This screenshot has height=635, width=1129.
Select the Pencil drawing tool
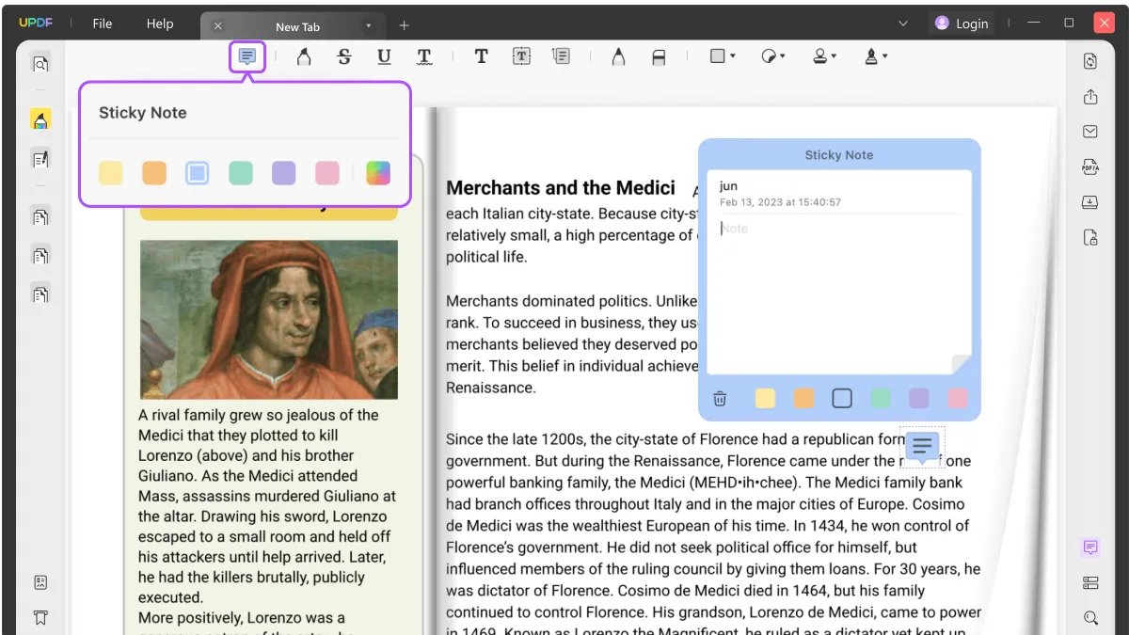(x=618, y=56)
